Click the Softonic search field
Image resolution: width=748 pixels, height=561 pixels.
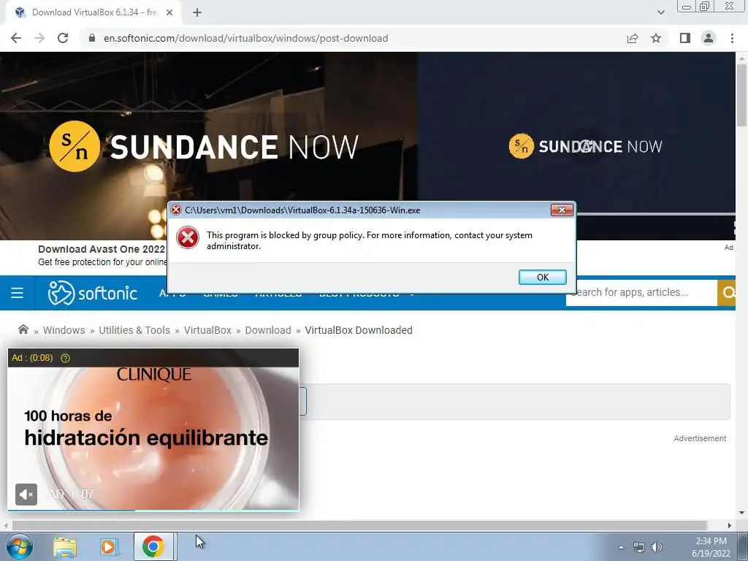coord(641,292)
